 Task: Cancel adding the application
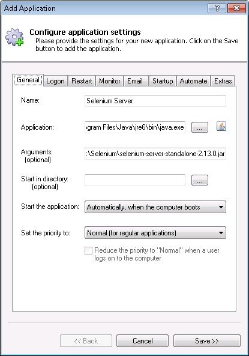143,341
